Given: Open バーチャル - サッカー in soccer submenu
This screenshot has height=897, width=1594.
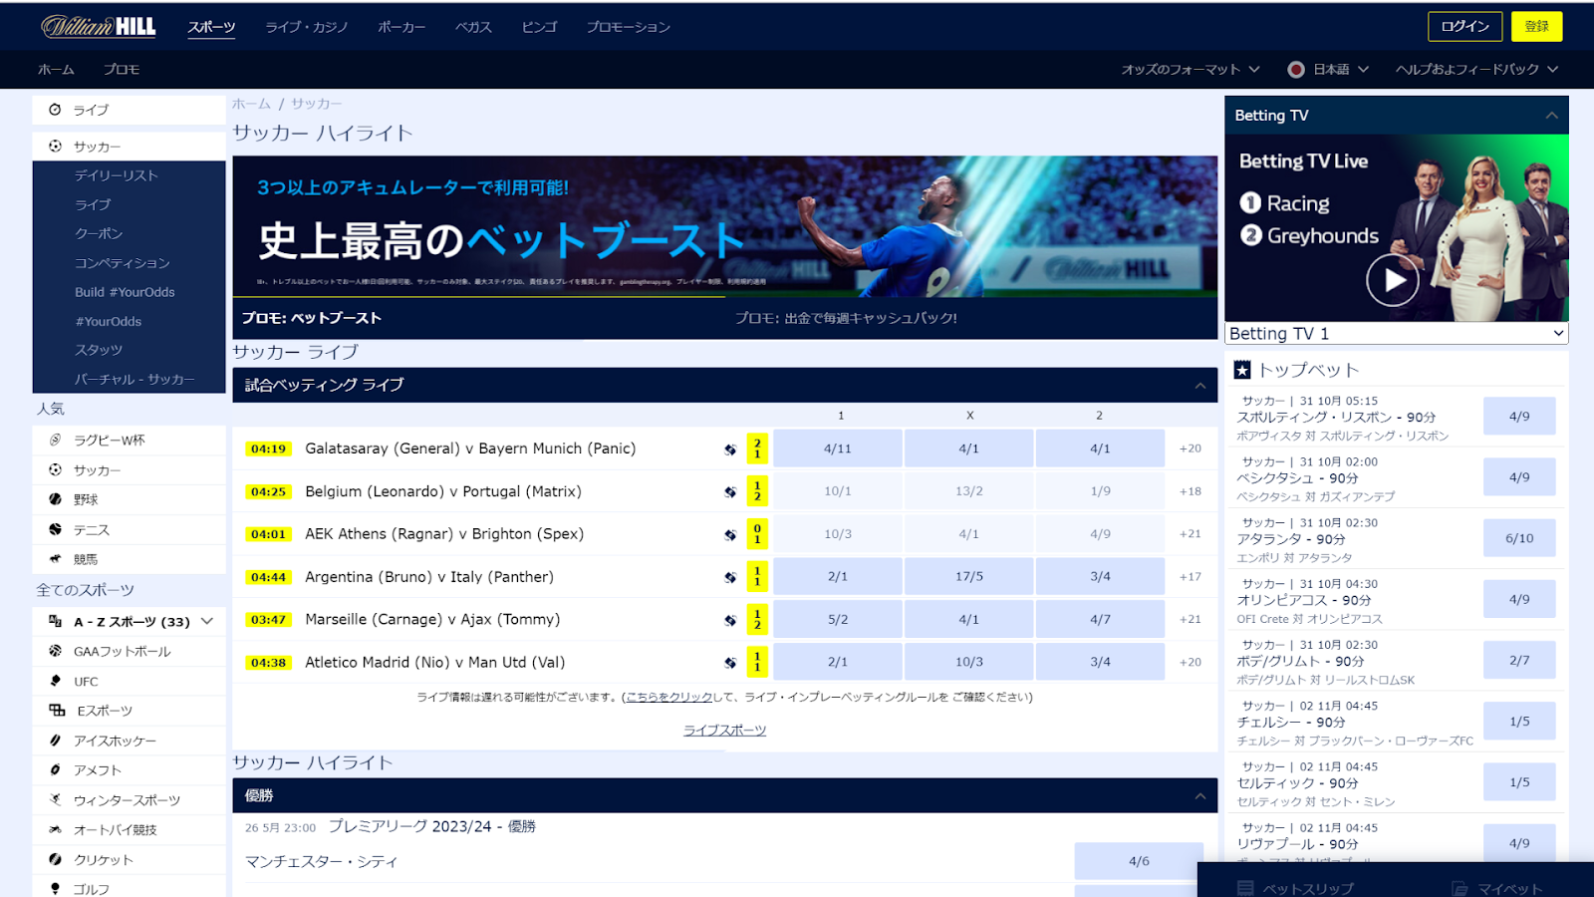Looking at the screenshot, I should click(134, 379).
